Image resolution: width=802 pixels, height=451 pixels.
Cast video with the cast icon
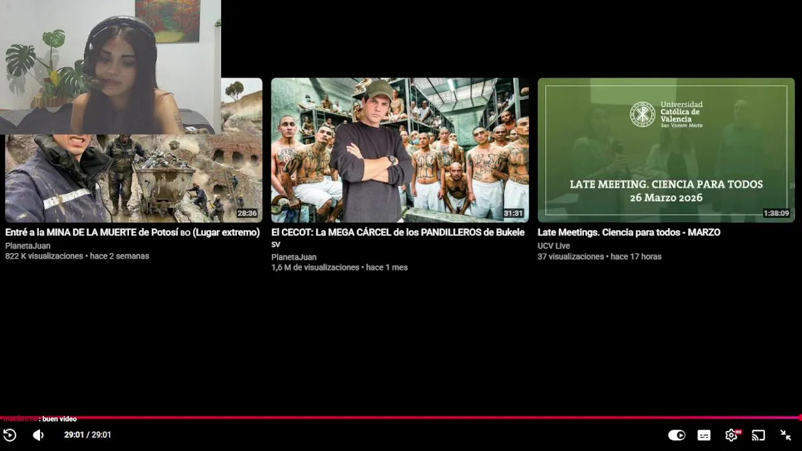tap(759, 435)
